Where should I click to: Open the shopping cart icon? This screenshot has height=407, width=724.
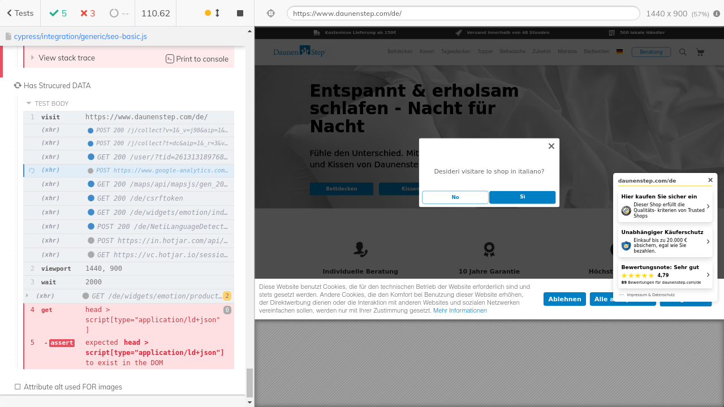point(700,52)
